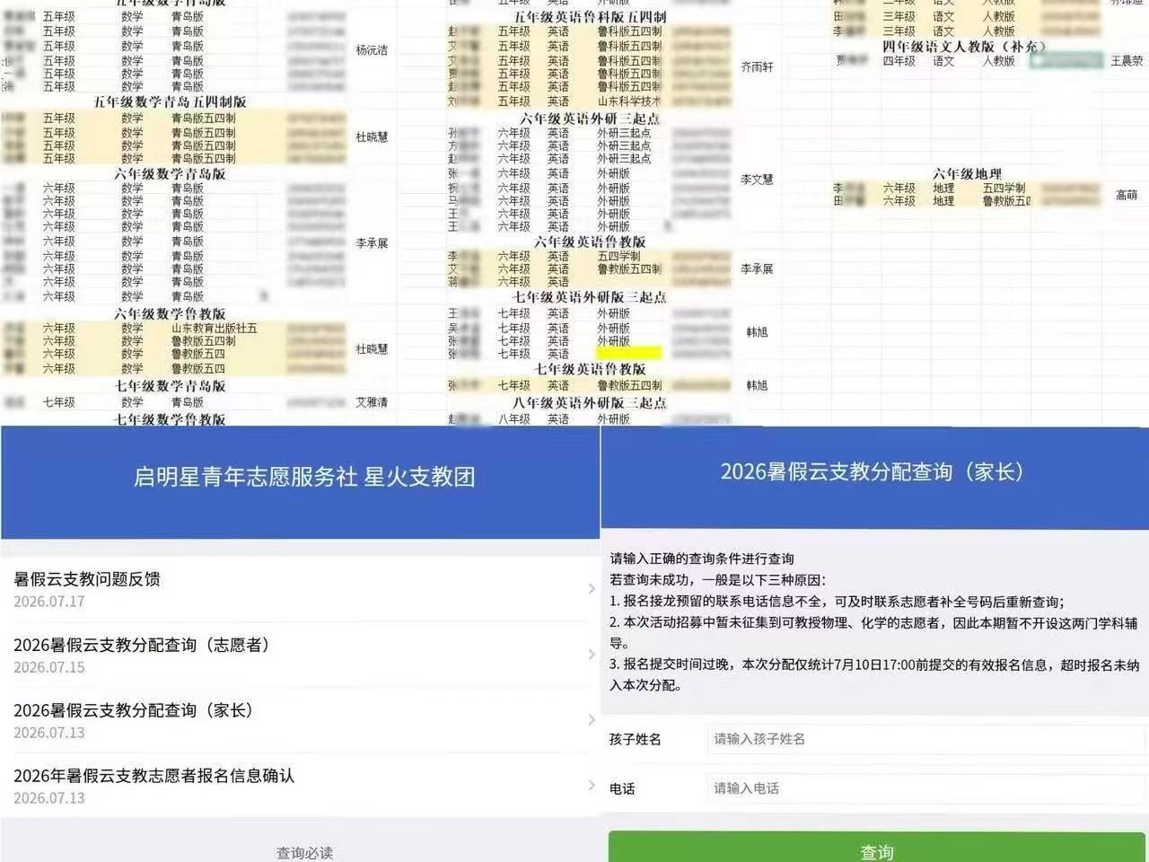This screenshot has width=1149, height=862.
Task: Click the 2026暑假云支教分配查询（家长） page title
Action: point(873,472)
